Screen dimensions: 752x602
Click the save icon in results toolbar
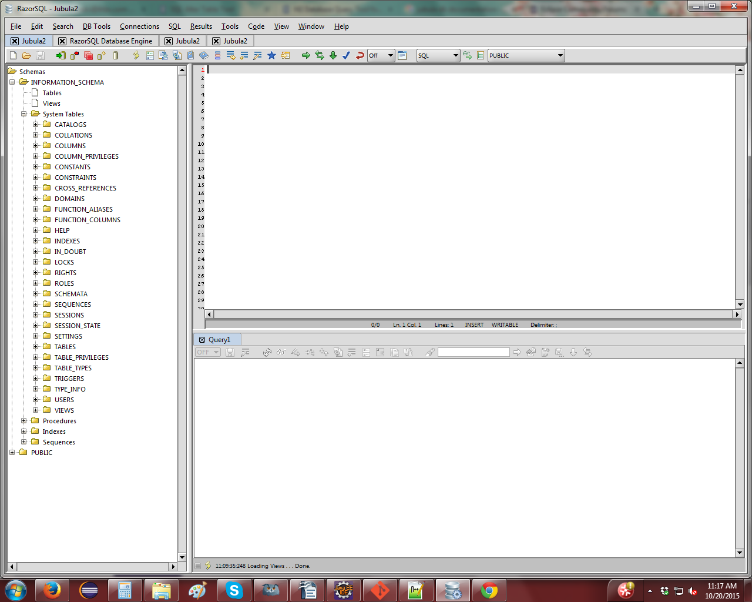(230, 352)
